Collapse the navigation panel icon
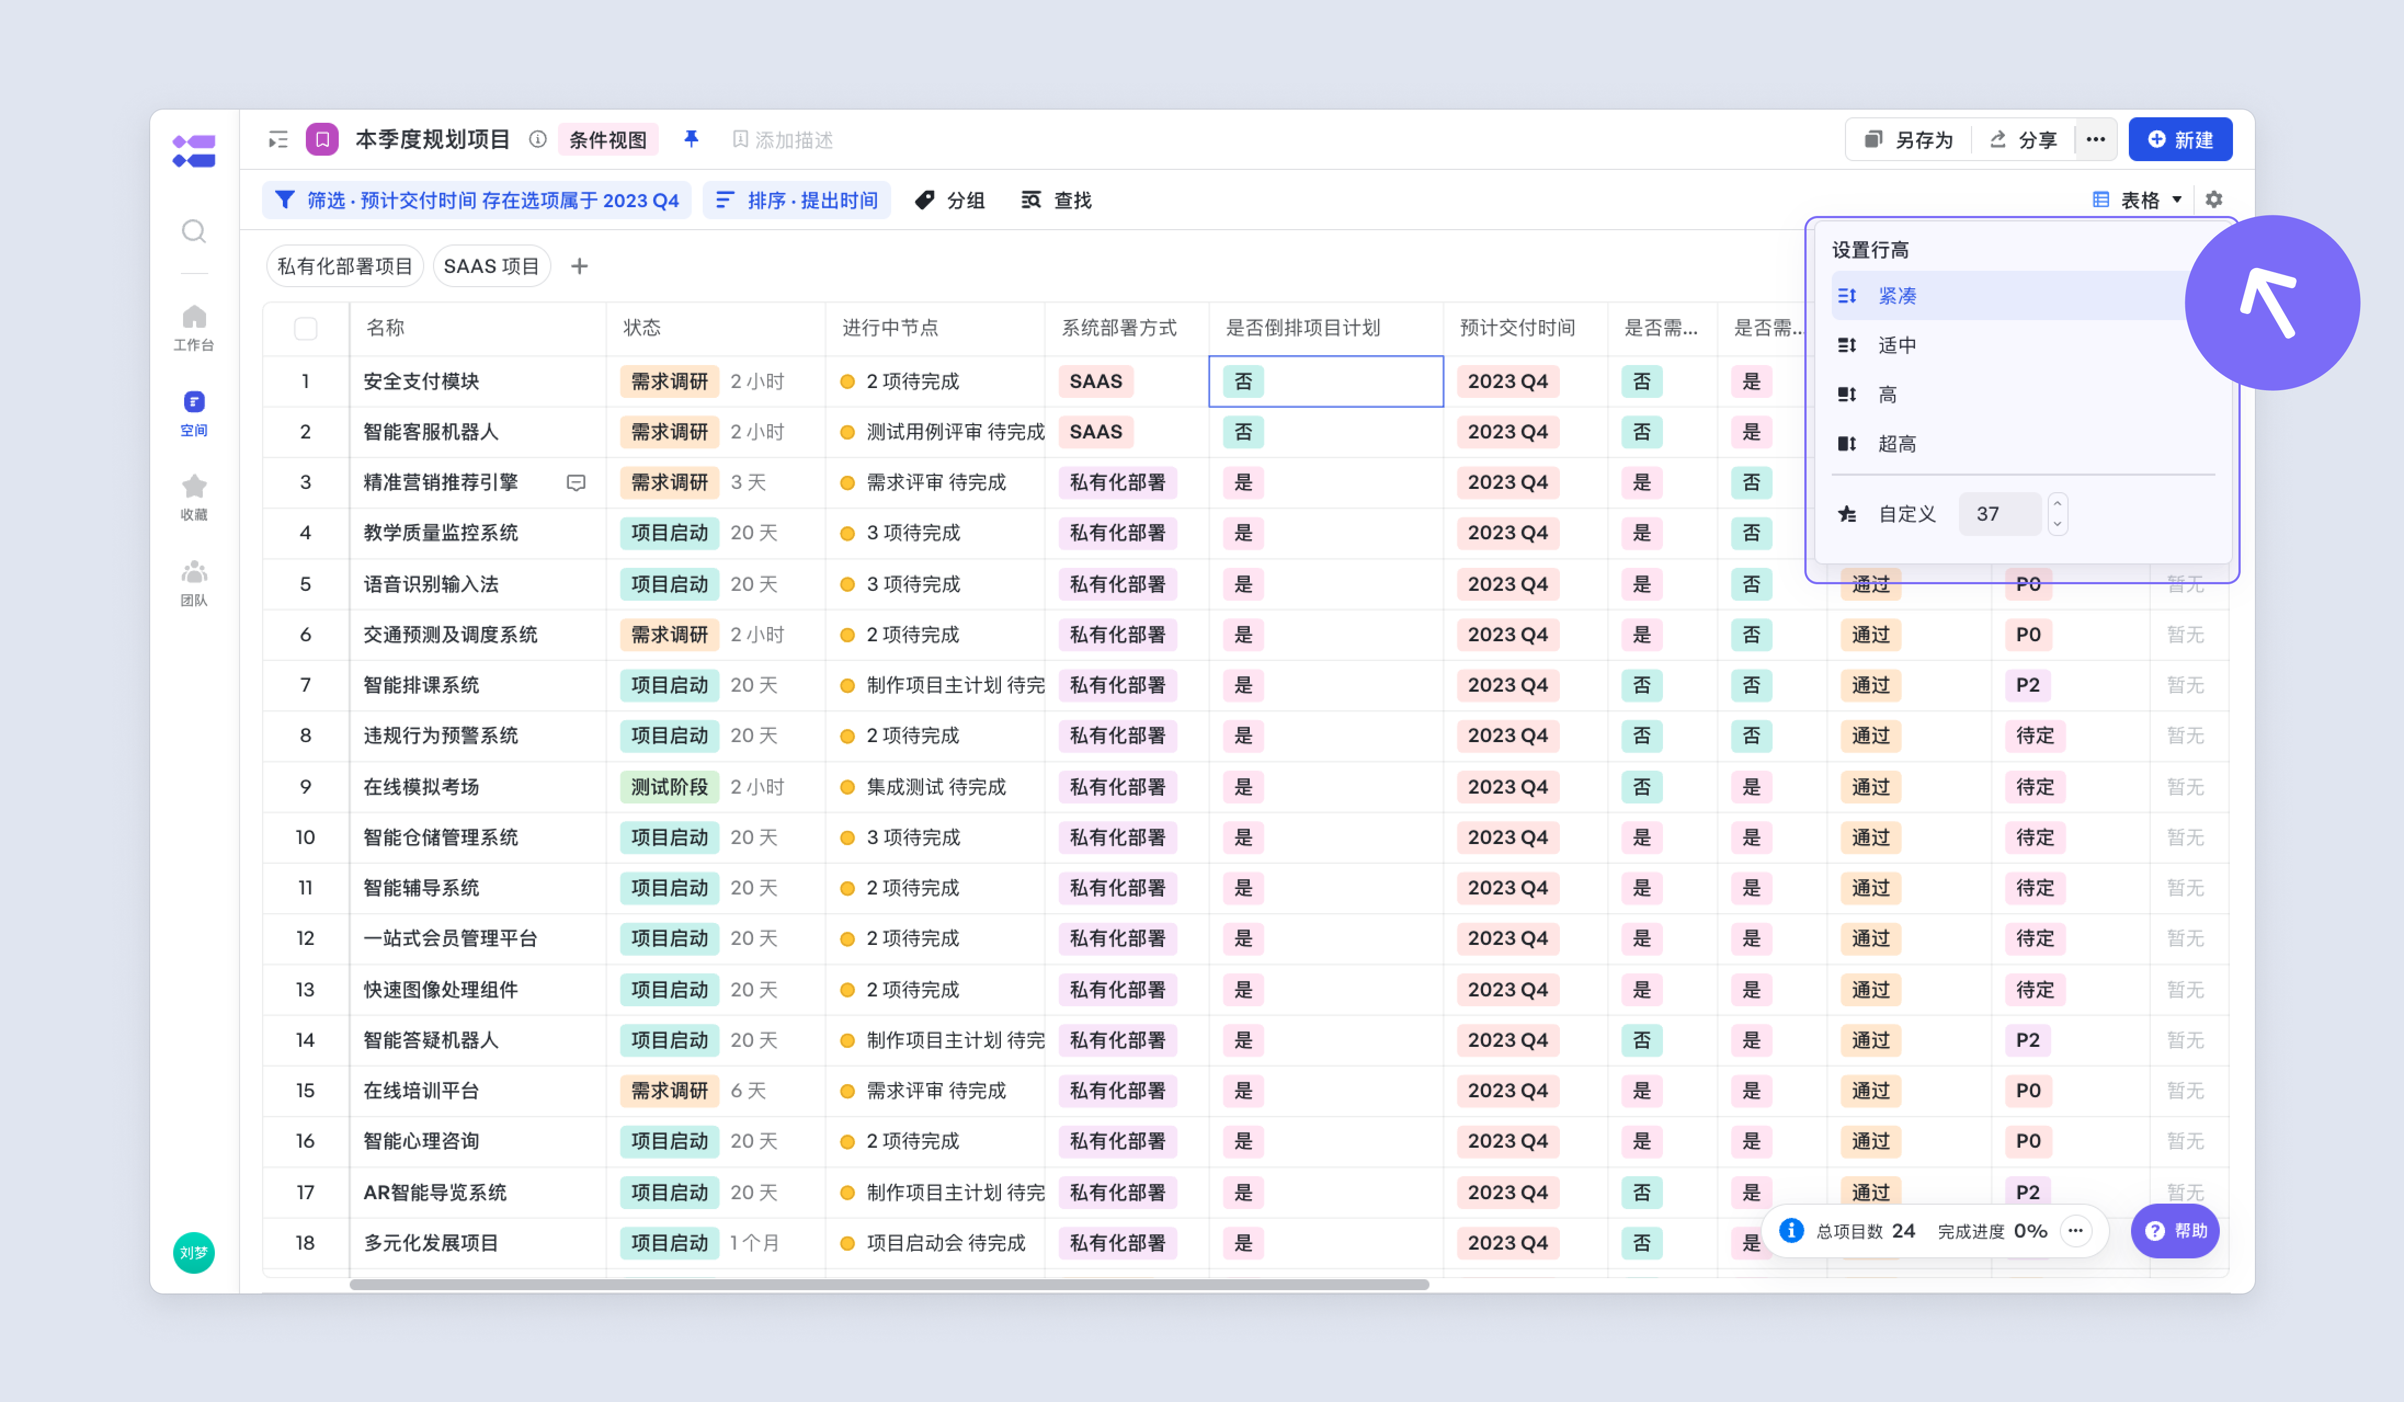Screen dimensions: 2404x1402 click(277, 140)
